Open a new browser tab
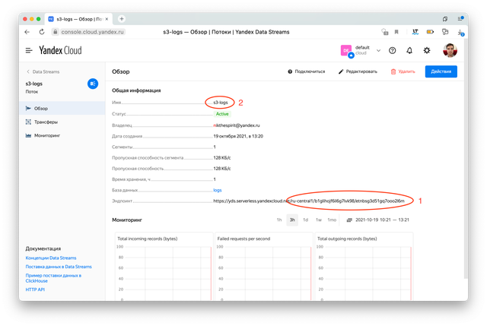 coord(122,18)
